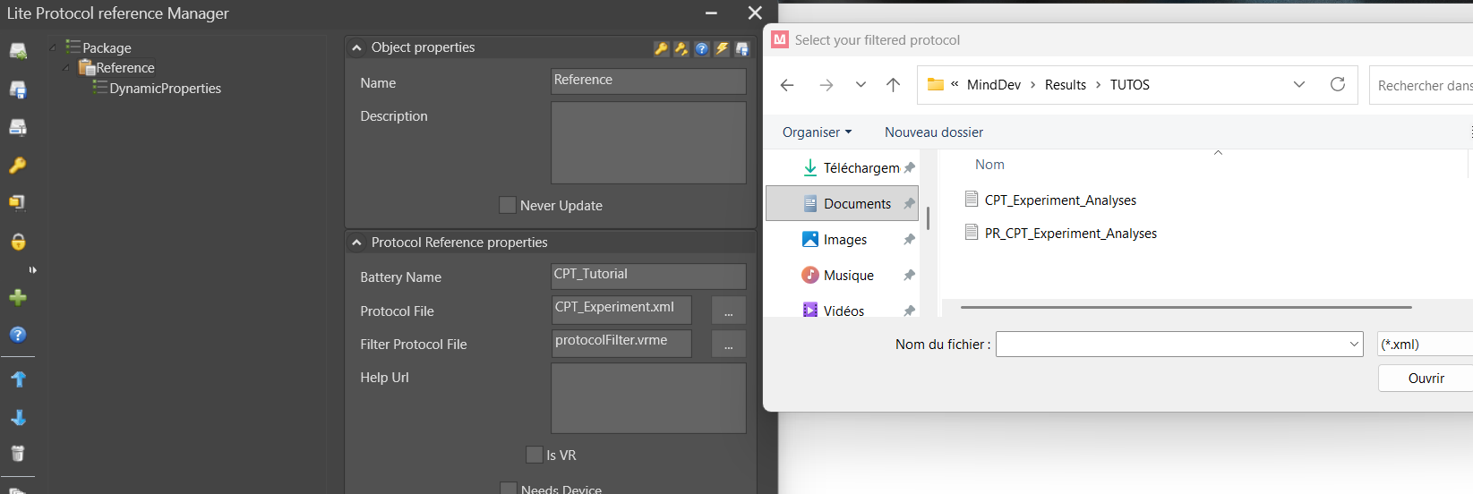Click the refresh button in file dialog
Viewport: 1473px width, 494px height.
click(1338, 84)
